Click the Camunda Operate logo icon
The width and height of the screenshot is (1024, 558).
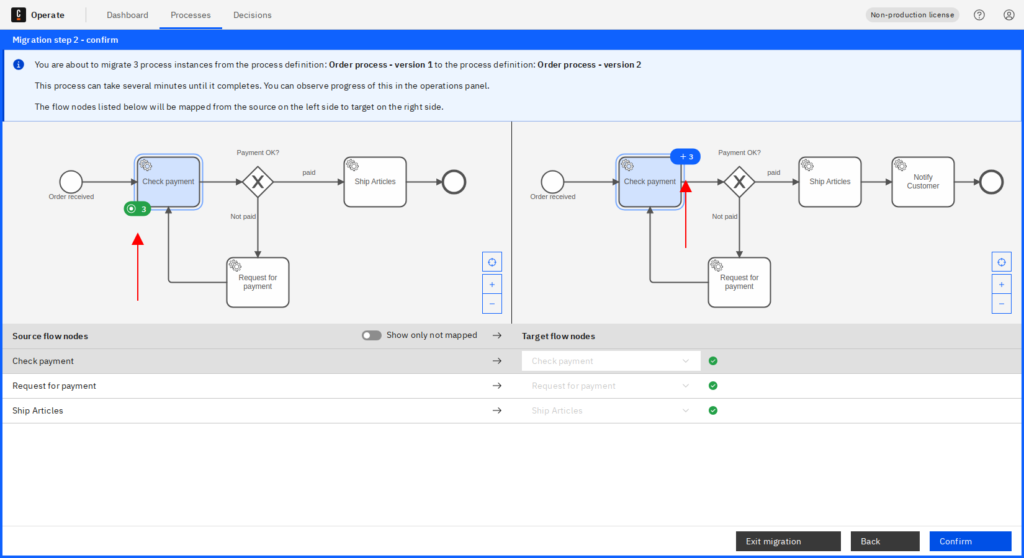[19, 15]
